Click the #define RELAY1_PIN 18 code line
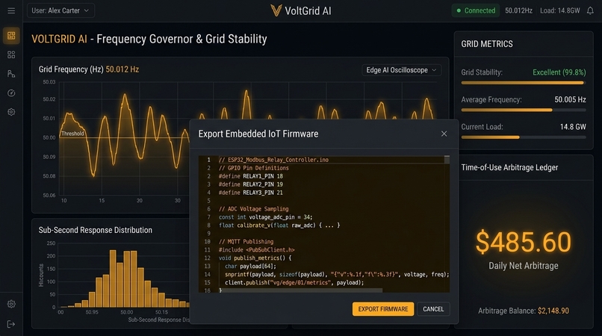 click(251, 176)
